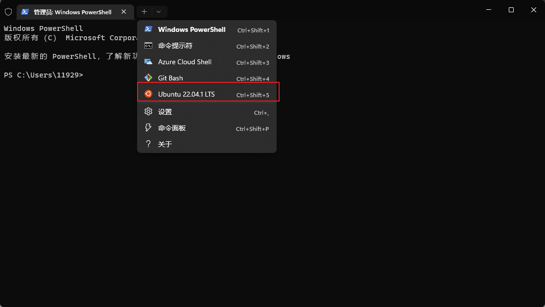Screen dimensions: 545x307
Task: Click the Windows PowerShell icon in dropdown menu
Action: click(148, 29)
